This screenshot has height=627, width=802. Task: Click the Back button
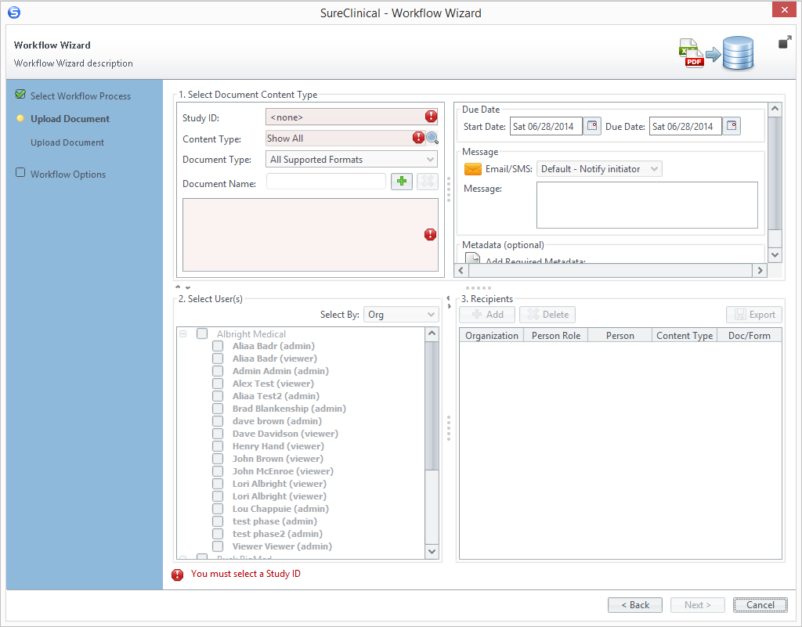tap(634, 604)
